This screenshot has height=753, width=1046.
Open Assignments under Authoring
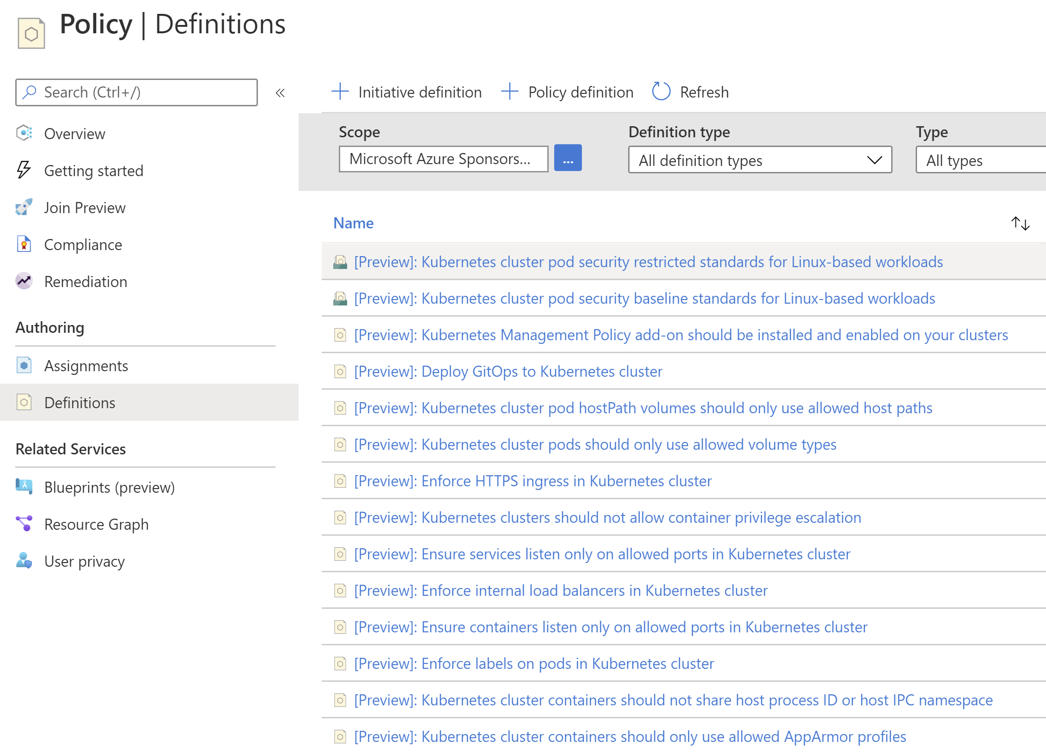pos(86,366)
